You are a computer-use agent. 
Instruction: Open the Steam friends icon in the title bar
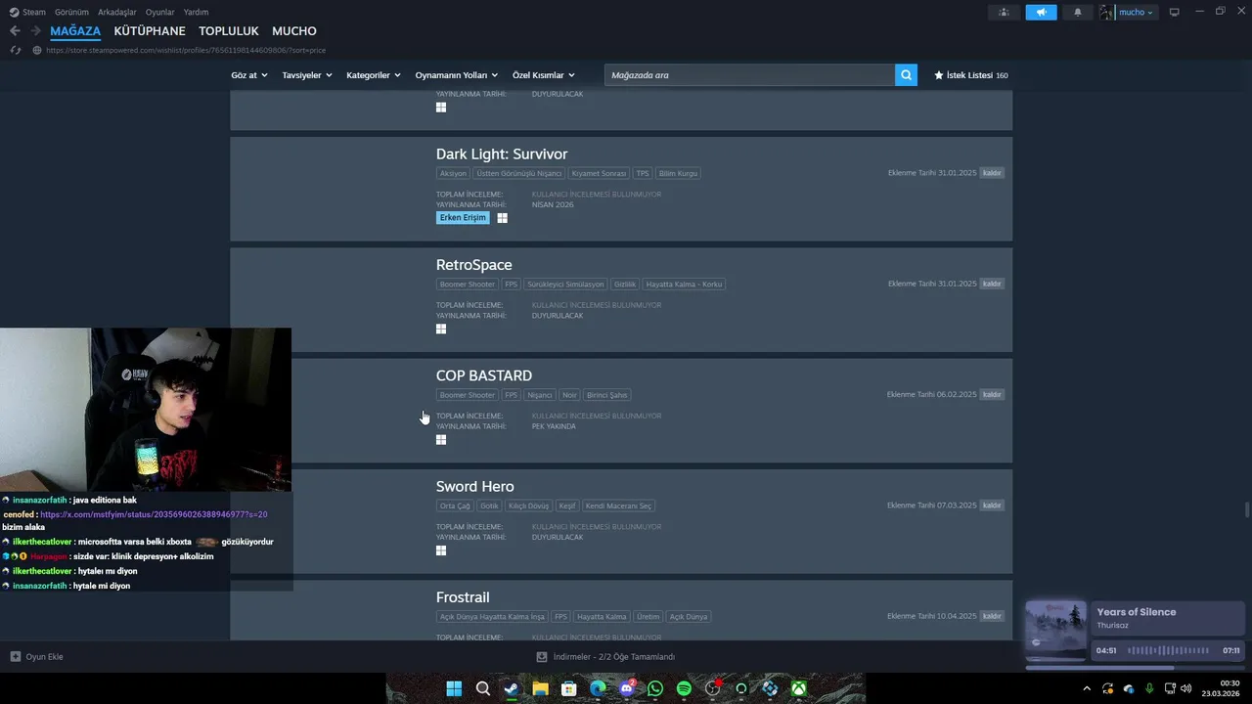coord(1004,12)
